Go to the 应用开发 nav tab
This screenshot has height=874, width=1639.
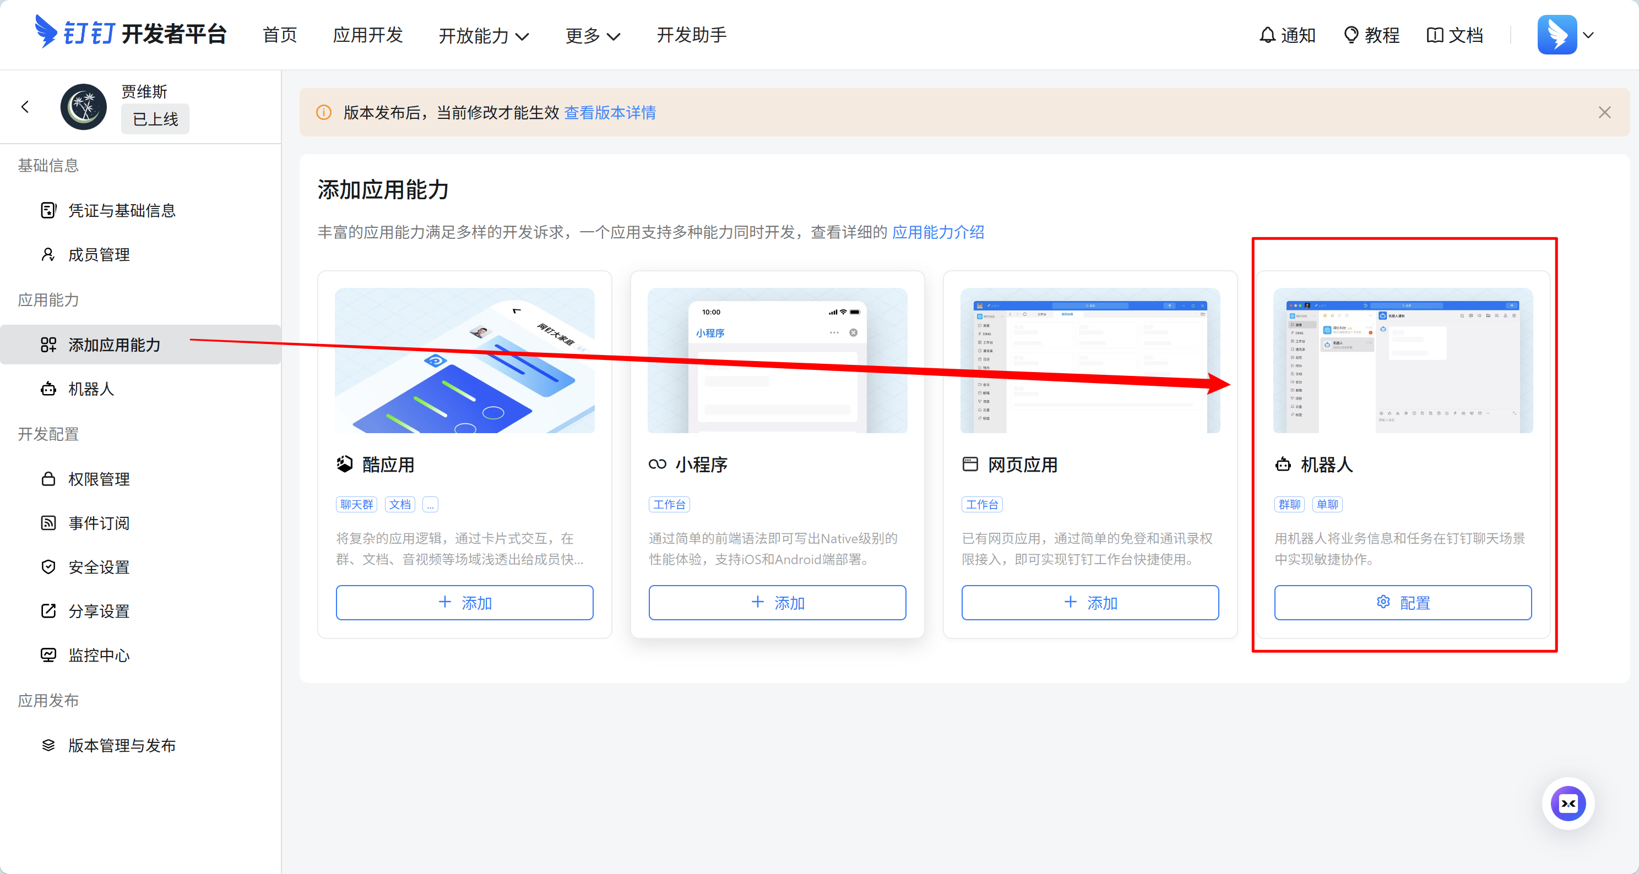click(x=368, y=35)
